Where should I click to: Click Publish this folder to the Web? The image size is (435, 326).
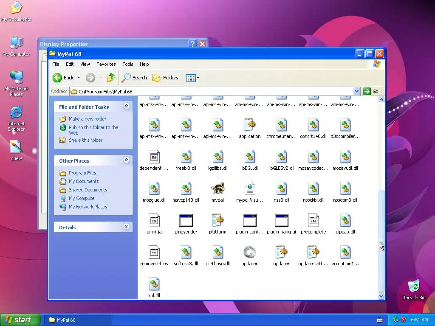click(93, 130)
